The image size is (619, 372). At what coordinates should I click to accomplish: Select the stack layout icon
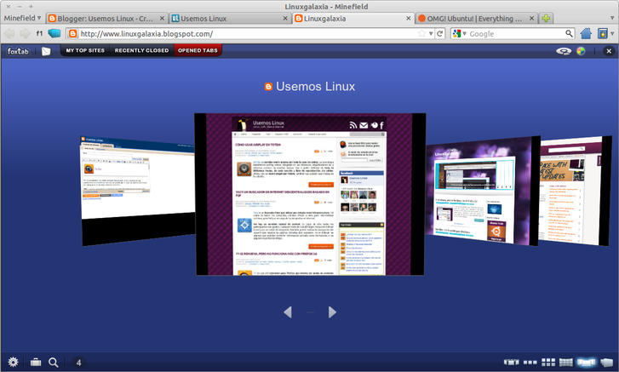pos(607,362)
